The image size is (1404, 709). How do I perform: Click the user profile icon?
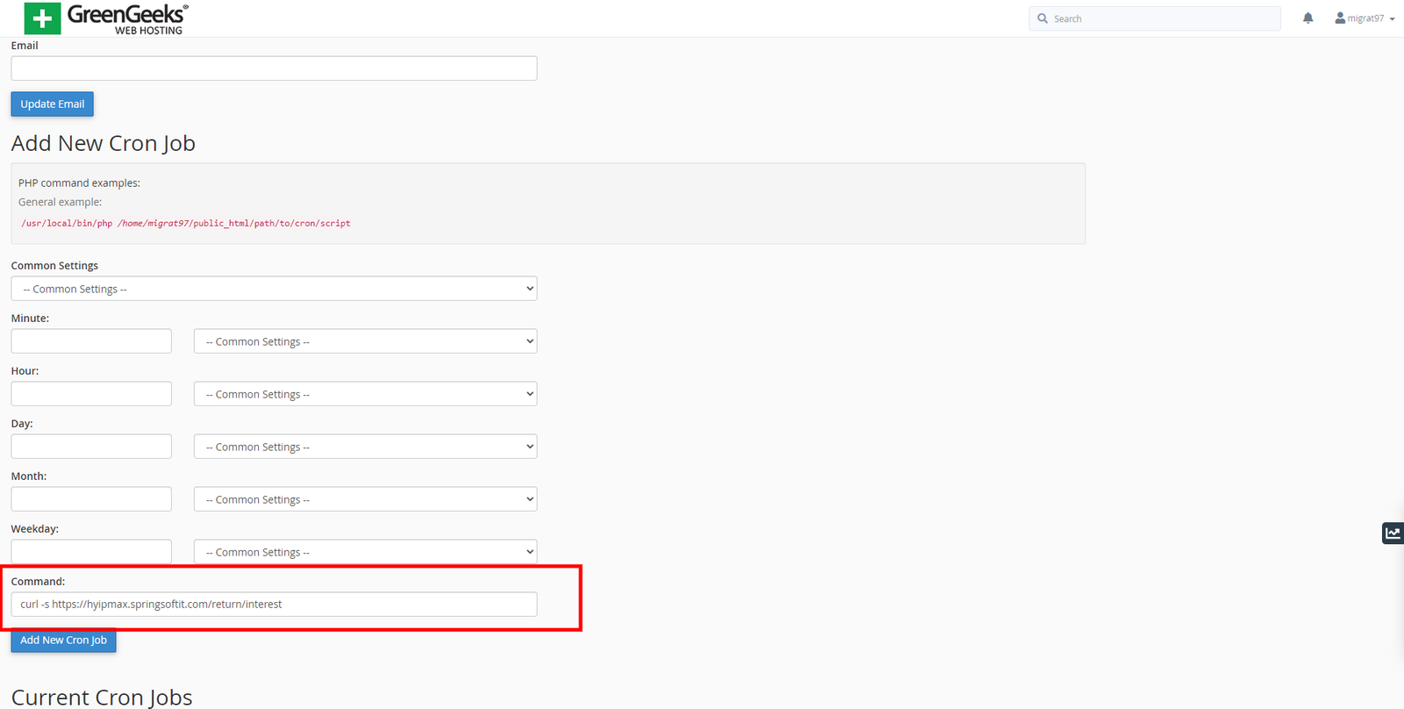point(1340,18)
